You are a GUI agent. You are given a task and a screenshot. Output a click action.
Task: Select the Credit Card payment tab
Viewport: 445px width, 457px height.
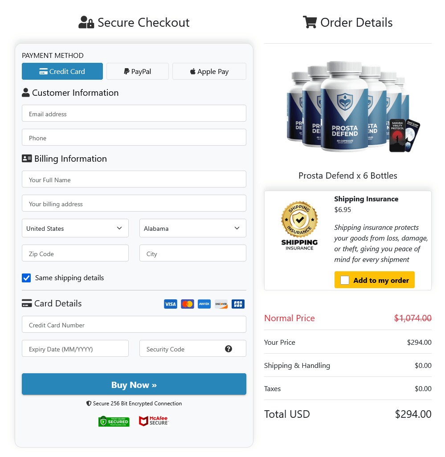(x=62, y=71)
